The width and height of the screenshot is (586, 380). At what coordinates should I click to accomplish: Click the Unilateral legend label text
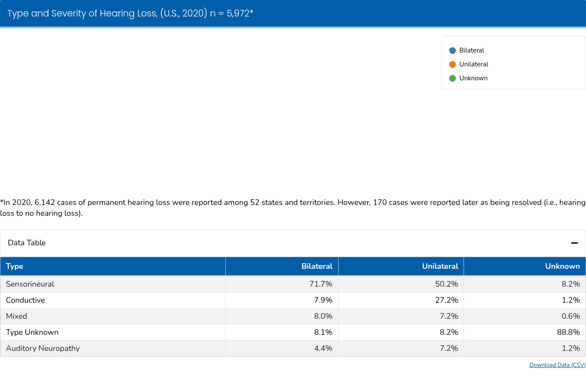point(474,64)
